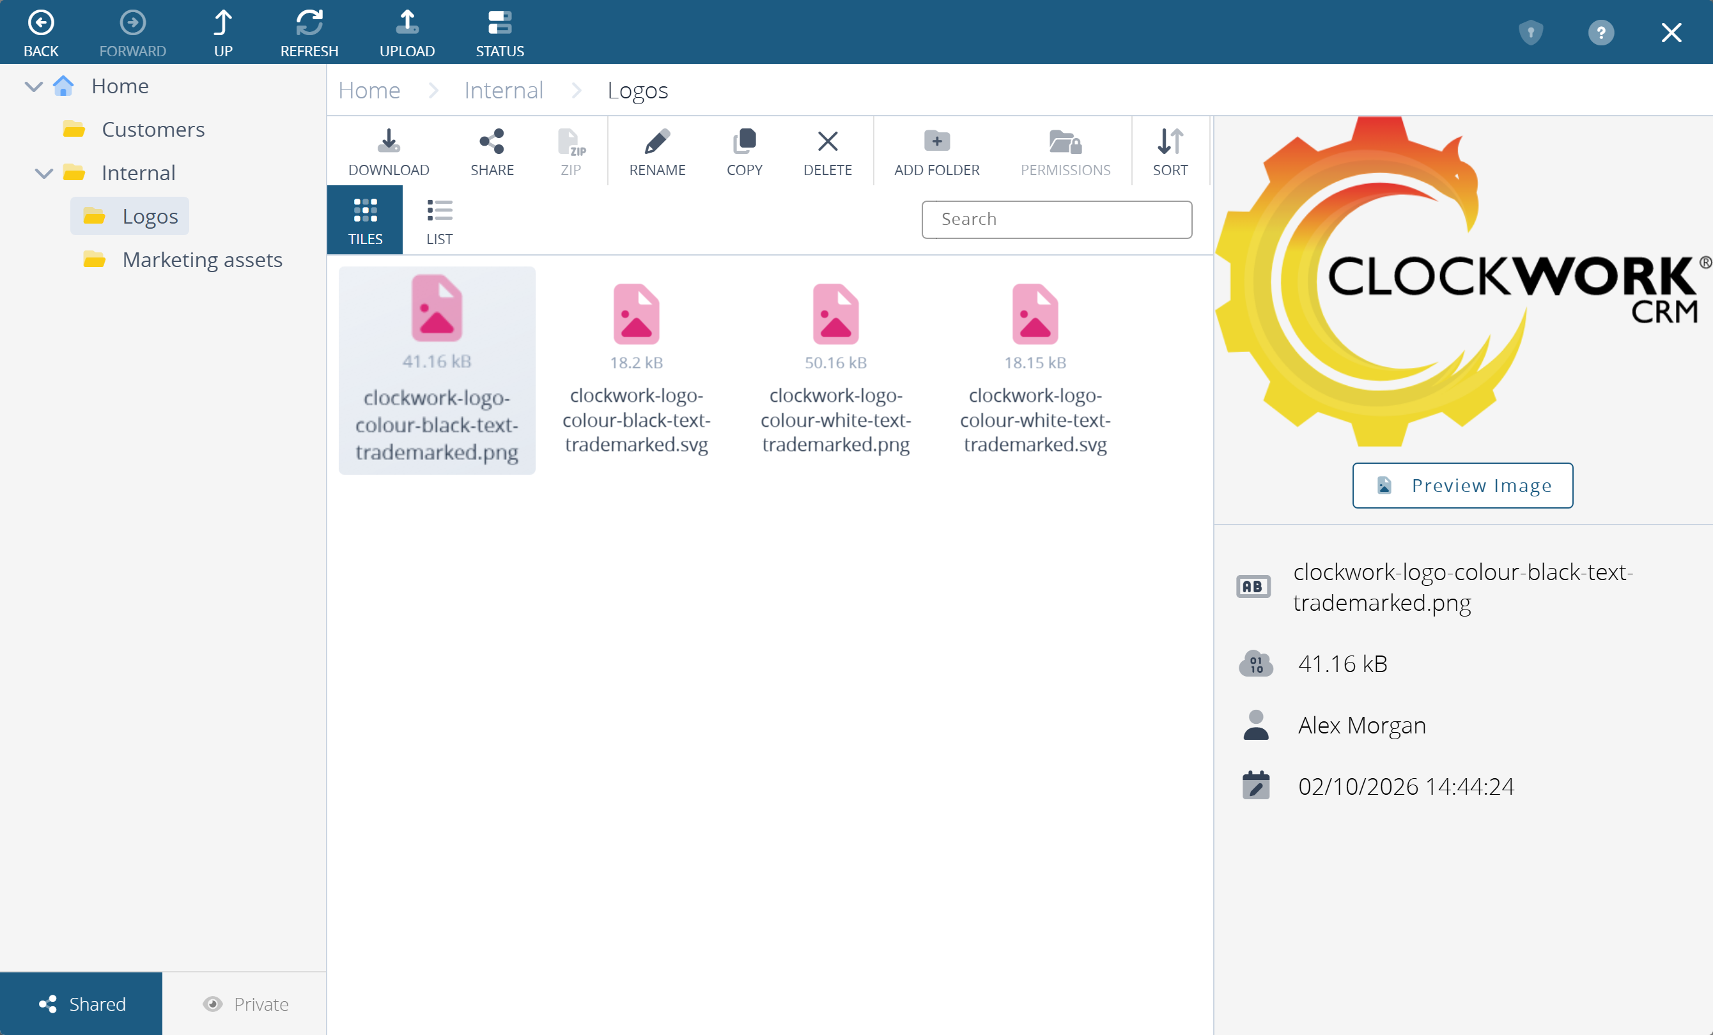1713x1035 pixels.
Task: Share the selected file
Action: [x=492, y=151]
